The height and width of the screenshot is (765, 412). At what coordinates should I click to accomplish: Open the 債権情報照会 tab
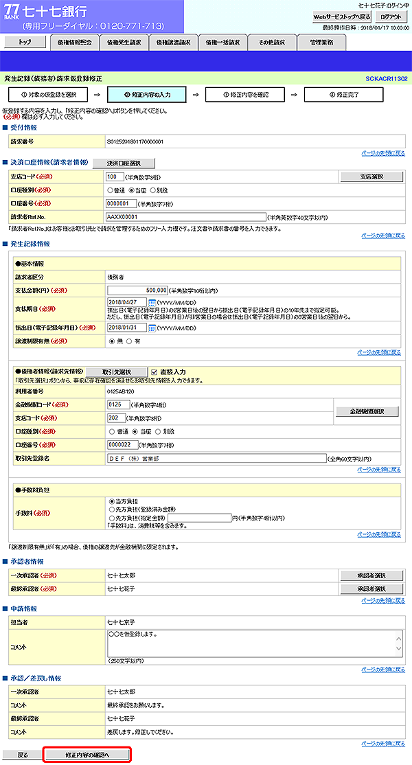75,43
